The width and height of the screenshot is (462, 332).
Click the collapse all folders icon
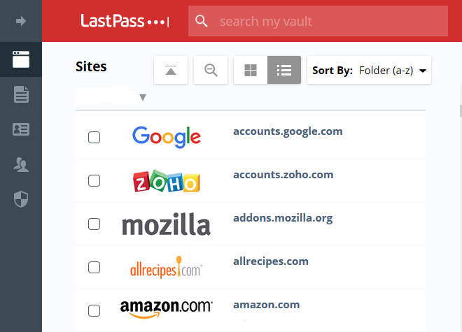pyautogui.click(x=171, y=70)
